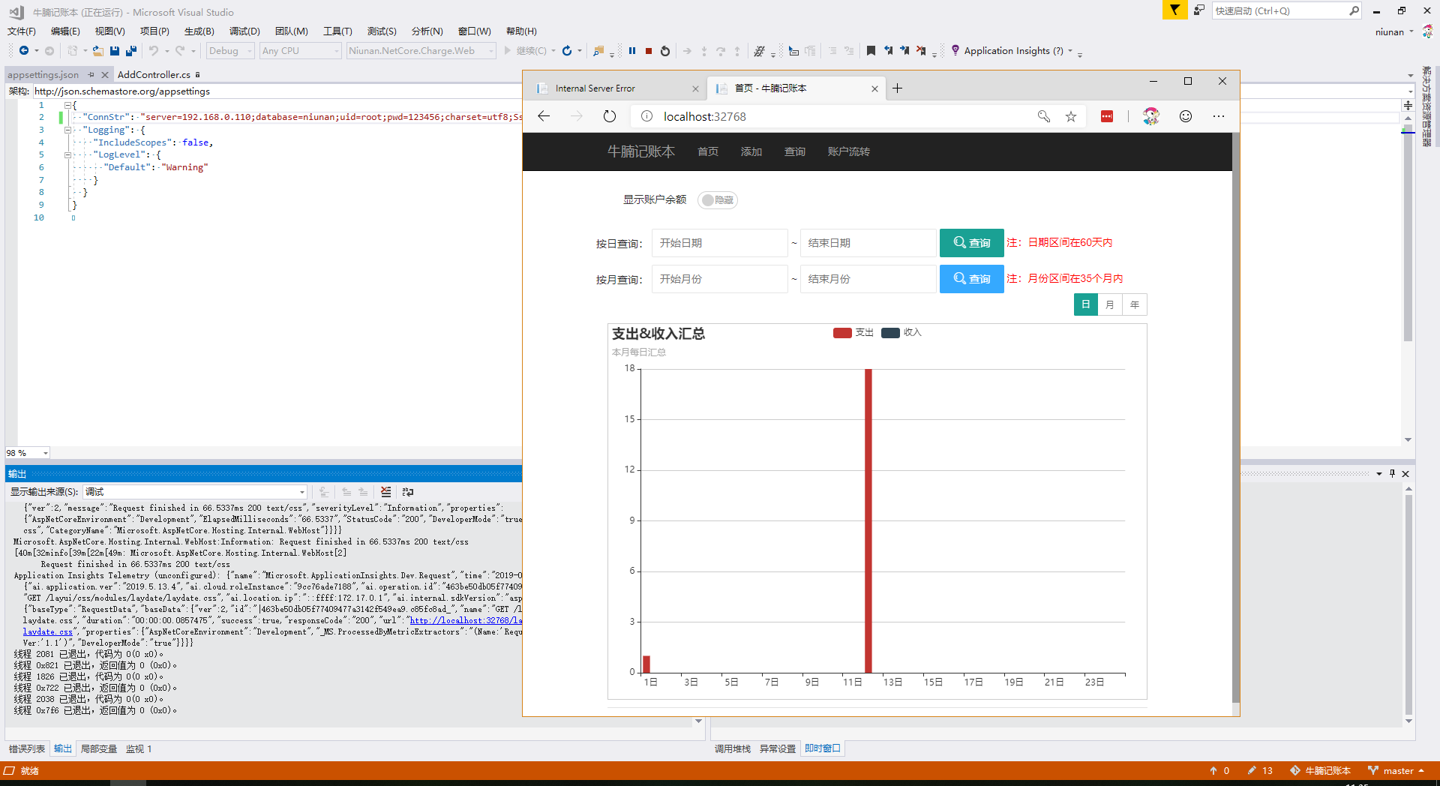Toggle word wrap in Output panel
Viewport: 1440px width, 786px height.
408,492
